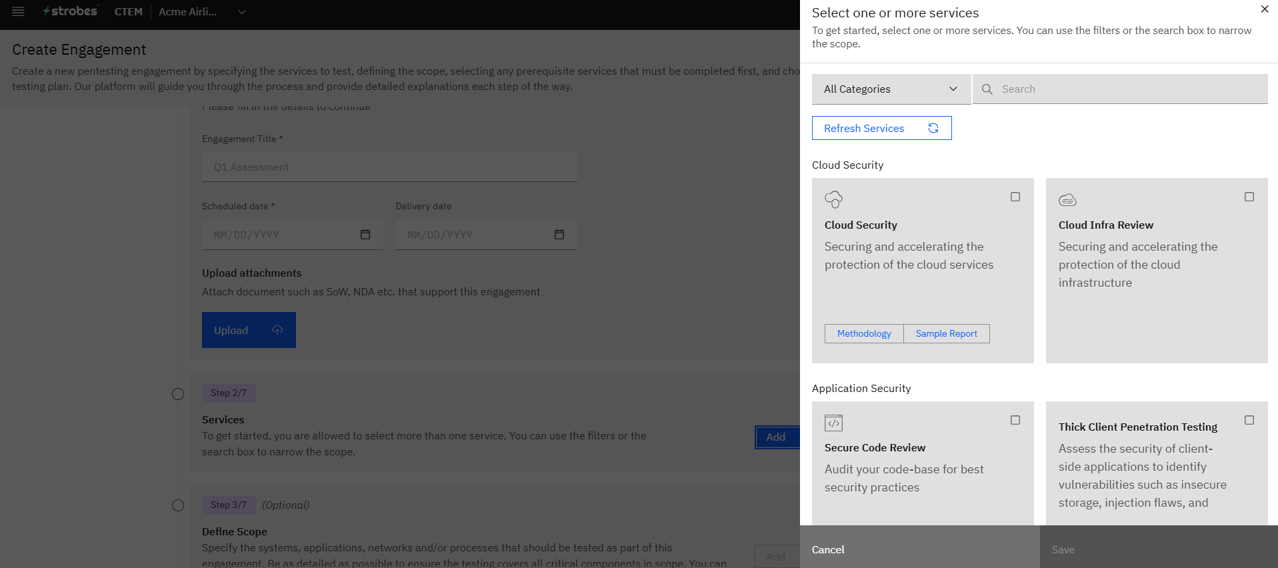The width and height of the screenshot is (1278, 568).
Task: Click the search magnifier icon
Action: click(987, 89)
